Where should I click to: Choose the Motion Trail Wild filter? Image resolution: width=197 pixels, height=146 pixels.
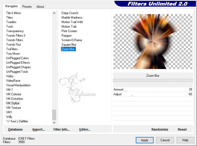tap(72, 22)
